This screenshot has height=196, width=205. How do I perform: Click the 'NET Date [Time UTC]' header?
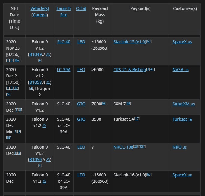(x=14, y=18)
